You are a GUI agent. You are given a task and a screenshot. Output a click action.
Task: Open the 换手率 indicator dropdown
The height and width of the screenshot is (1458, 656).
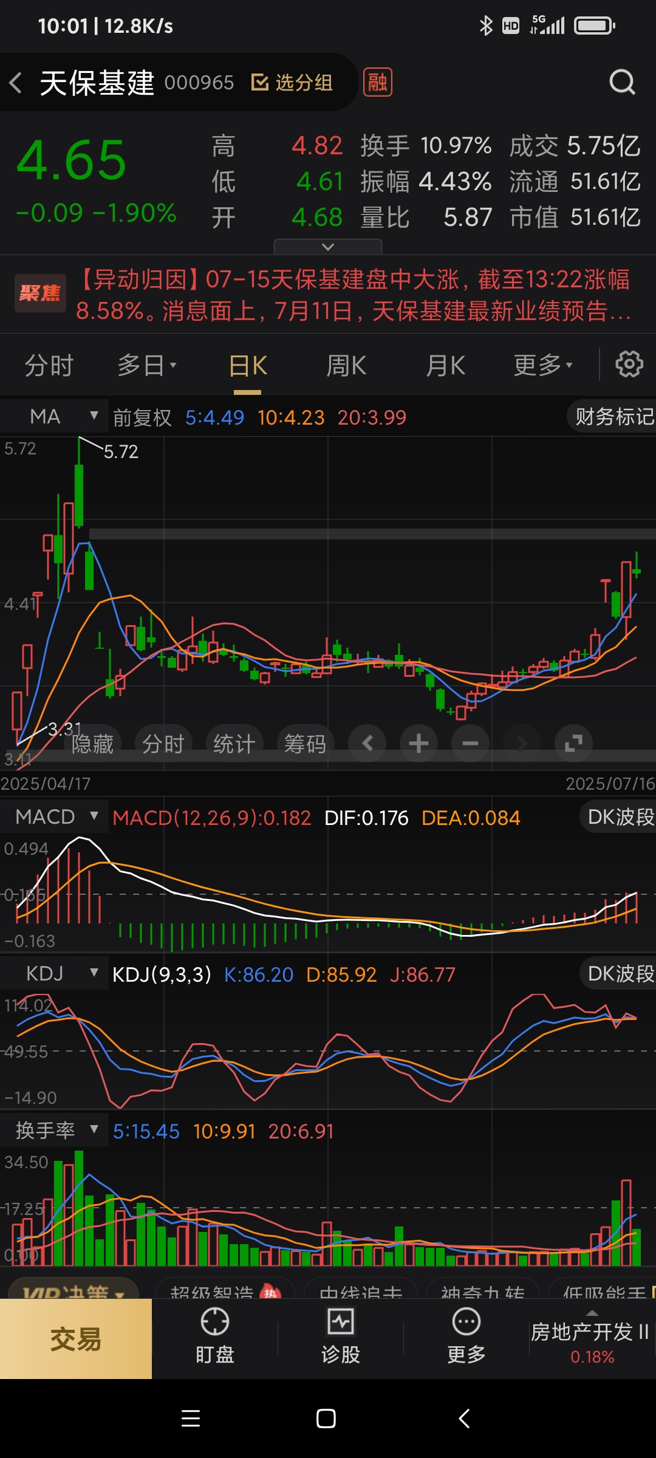(55, 1130)
